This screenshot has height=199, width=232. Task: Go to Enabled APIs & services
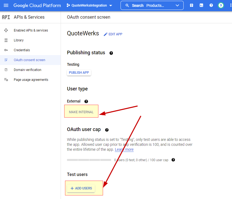pyautogui.click(x=31, y=30)
